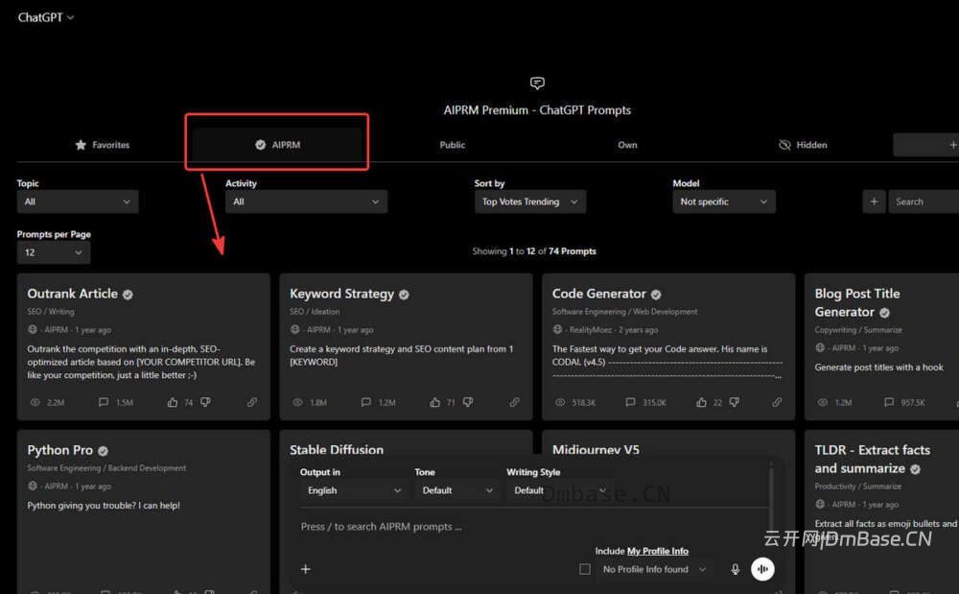Image resolution: width=959 pixels, height=594 pixels.
Task: Copy link icon on Keyword Strategy card
Action: [514, 402]
